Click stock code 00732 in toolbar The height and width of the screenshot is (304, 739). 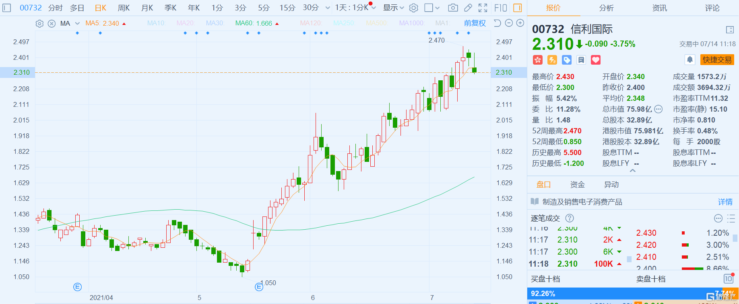click(31, 8)
